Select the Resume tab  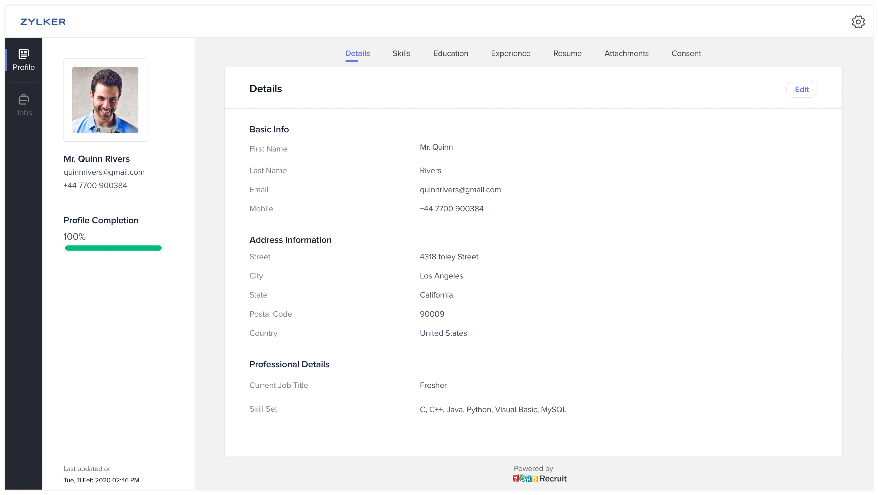[x=567, y=53]
